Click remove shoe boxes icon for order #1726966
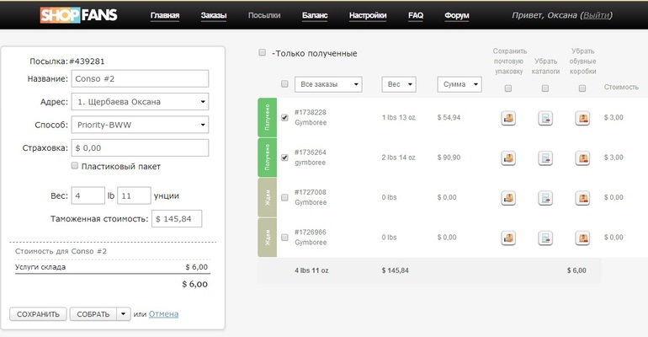This screenshot has height=337, width=648. pyautogui.click(x=582, y=237)
